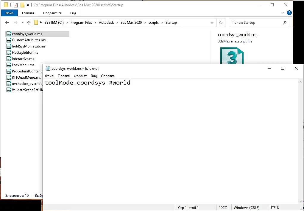Viewport: 304px width, 211px height.
Task: Select 3ds Max 2020 in the breadcrumb
Action: [x=131, y=23]
